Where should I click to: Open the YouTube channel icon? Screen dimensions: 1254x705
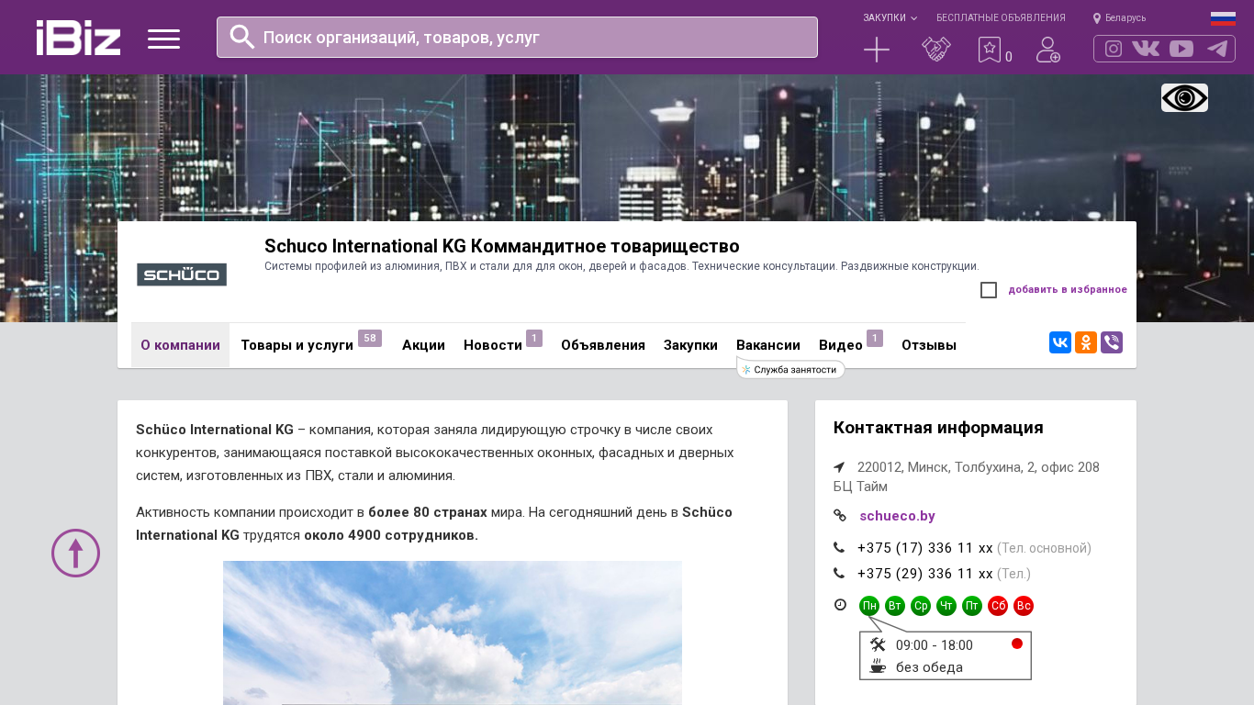[x=1181, y=49]
